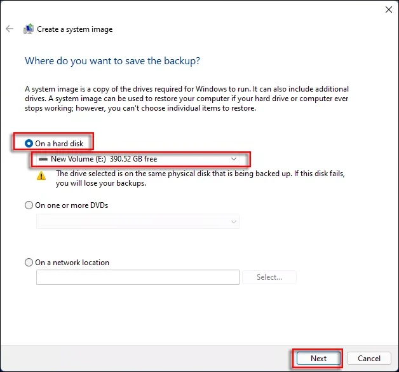
Task: Click the Create a system image title
Action: (74, 29)
